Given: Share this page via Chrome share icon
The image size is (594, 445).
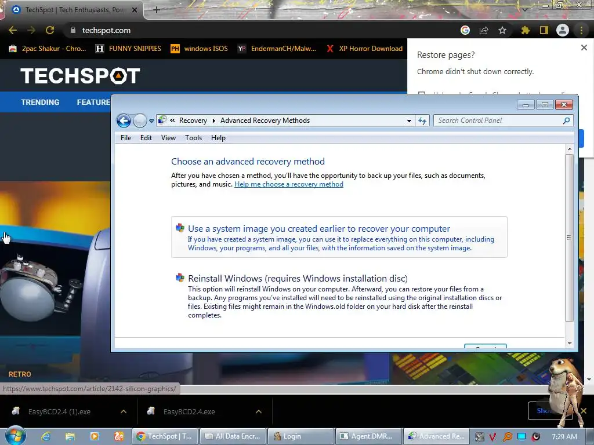Looking at the screenshot, I should 484,30.
